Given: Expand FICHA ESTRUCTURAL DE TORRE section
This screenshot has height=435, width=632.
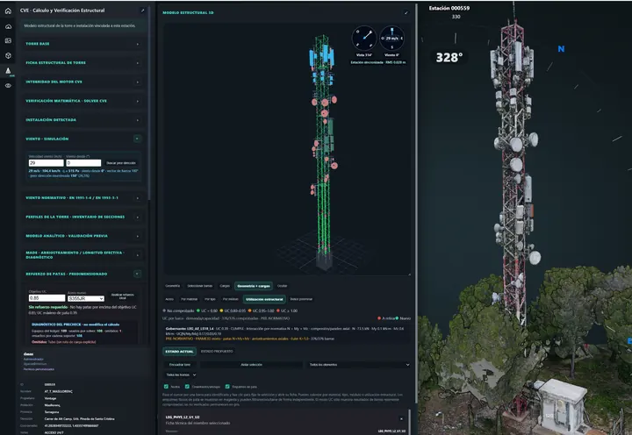Looking at the screenshot, I should pos(83,63).
